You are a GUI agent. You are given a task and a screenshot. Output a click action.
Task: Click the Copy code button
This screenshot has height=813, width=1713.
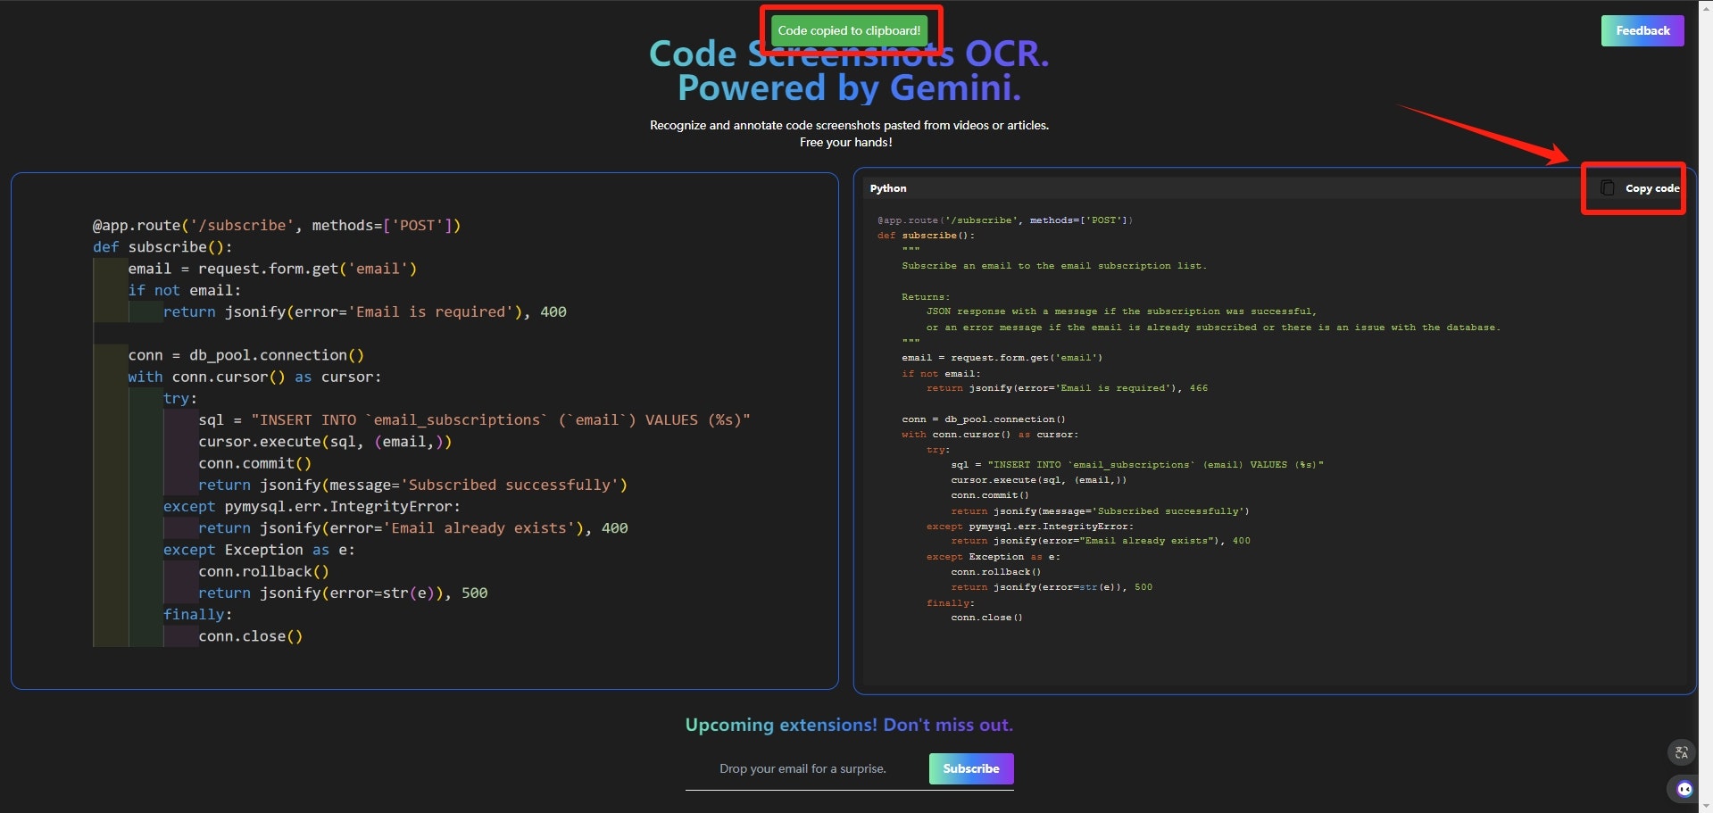1641,188
